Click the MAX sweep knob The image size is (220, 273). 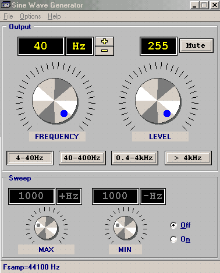(x=46, y=228)
